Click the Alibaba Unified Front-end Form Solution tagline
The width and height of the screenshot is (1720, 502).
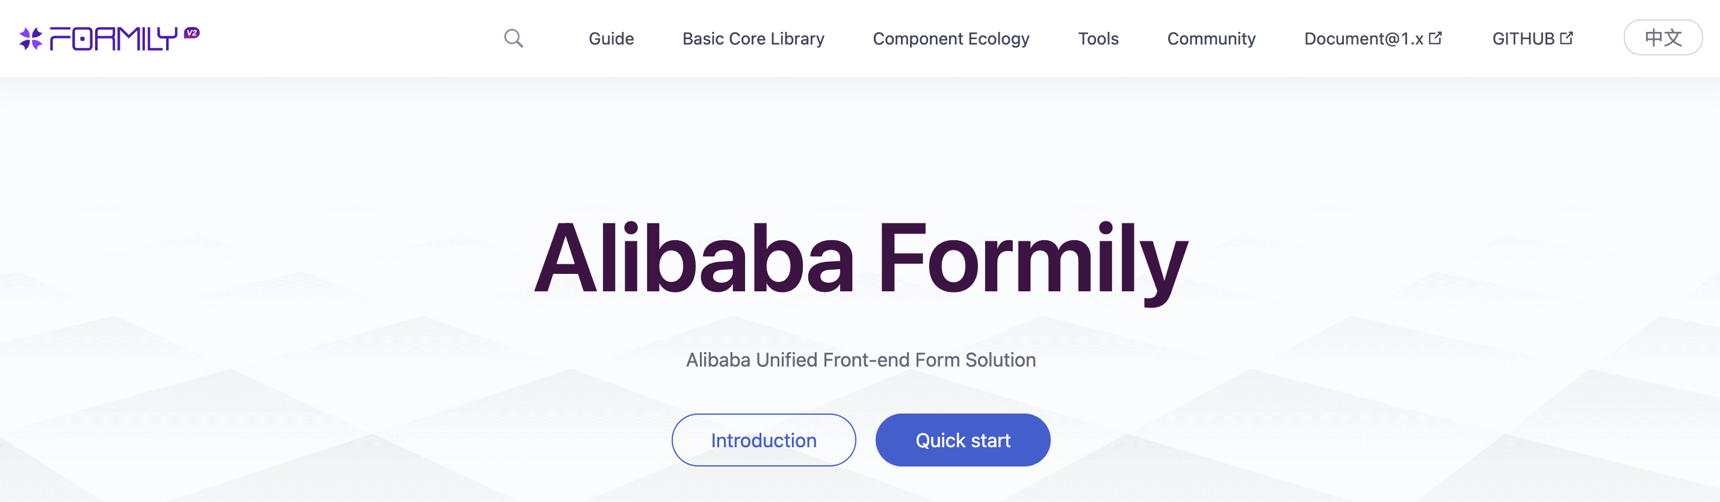(861, 360)
